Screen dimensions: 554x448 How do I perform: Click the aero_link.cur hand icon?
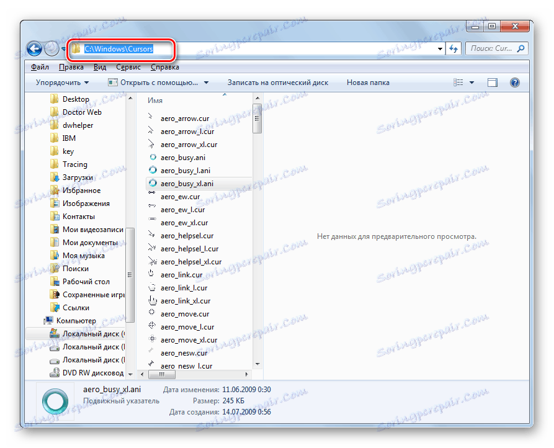(151, 273)
